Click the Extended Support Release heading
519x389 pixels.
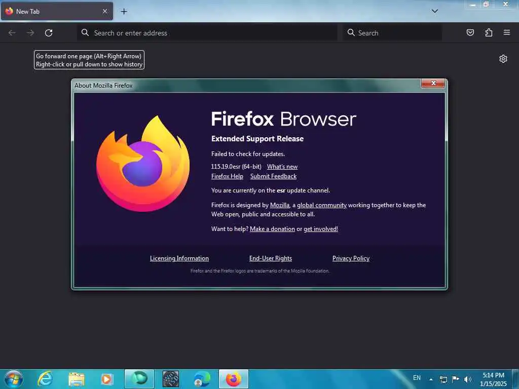click(257, 139)
